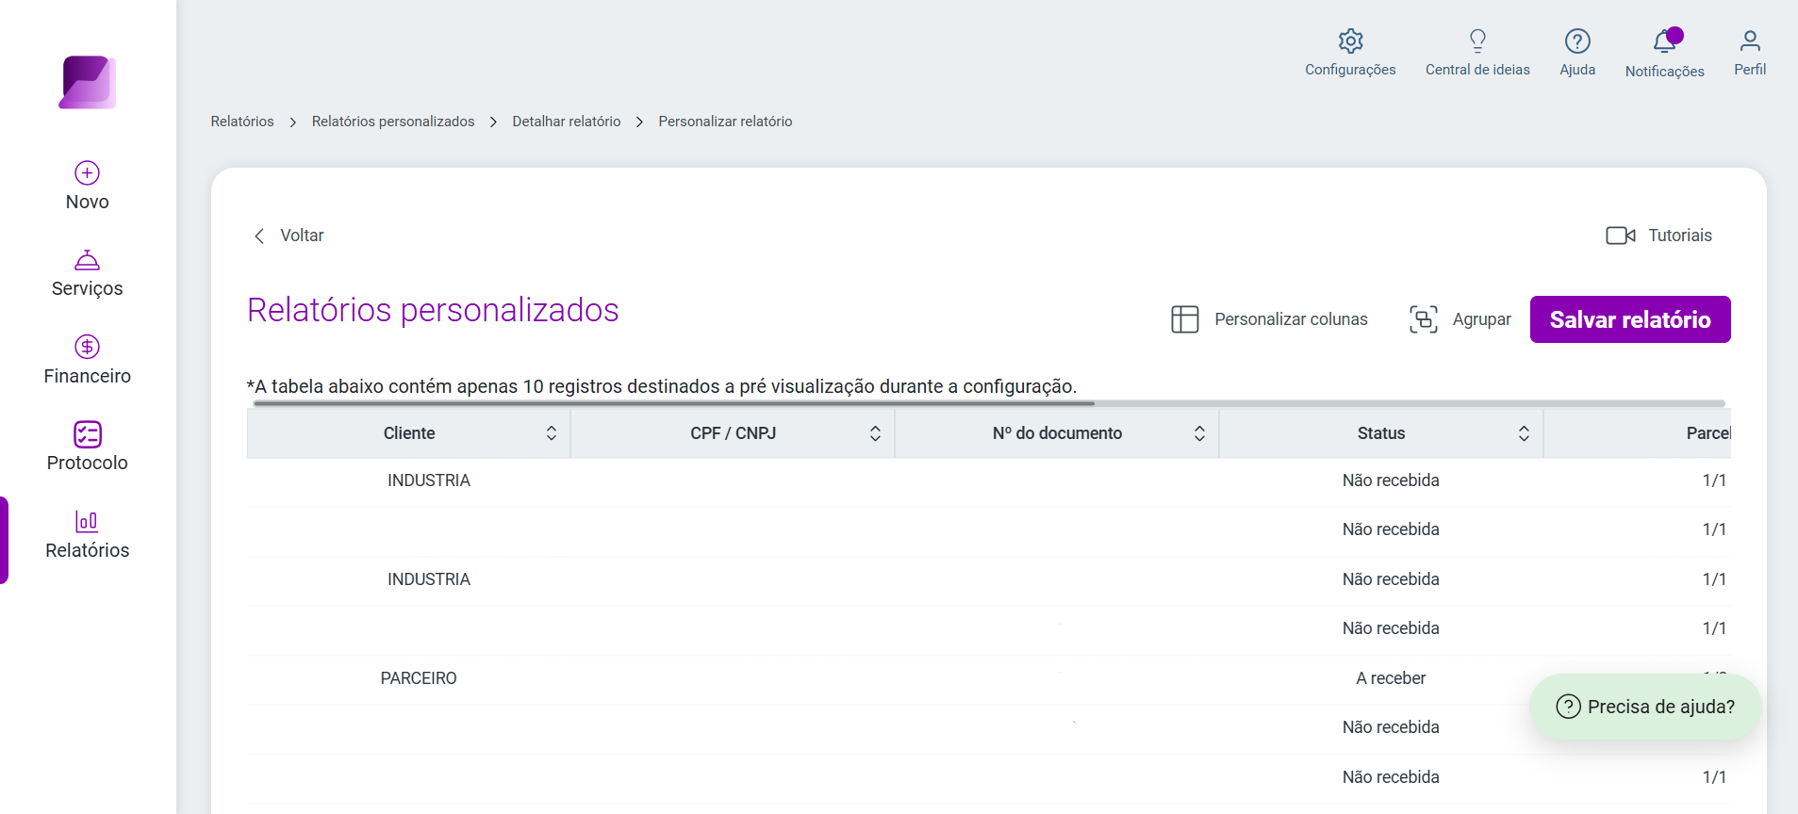Image resolution: width=1798 pixels, height=814 pixels.
Task: Click the Voltar text link
Action: 302,236
